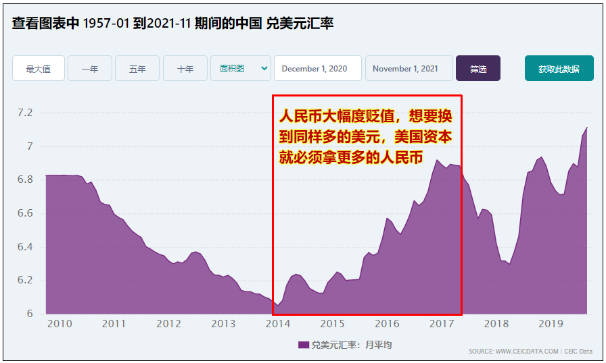Open the 面积图 chart type dropdown
The height and width of the screenshot is (363, 606).
(x=240, y=69)
